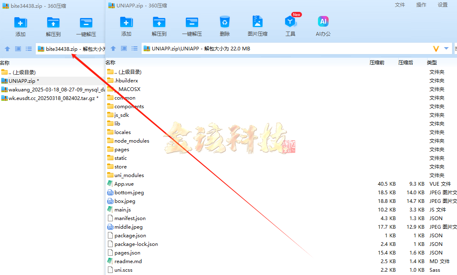The image size is (457, 275).
Task: Click 添加 icon in bite34438.zip window
Action: [x=20, y=22]
